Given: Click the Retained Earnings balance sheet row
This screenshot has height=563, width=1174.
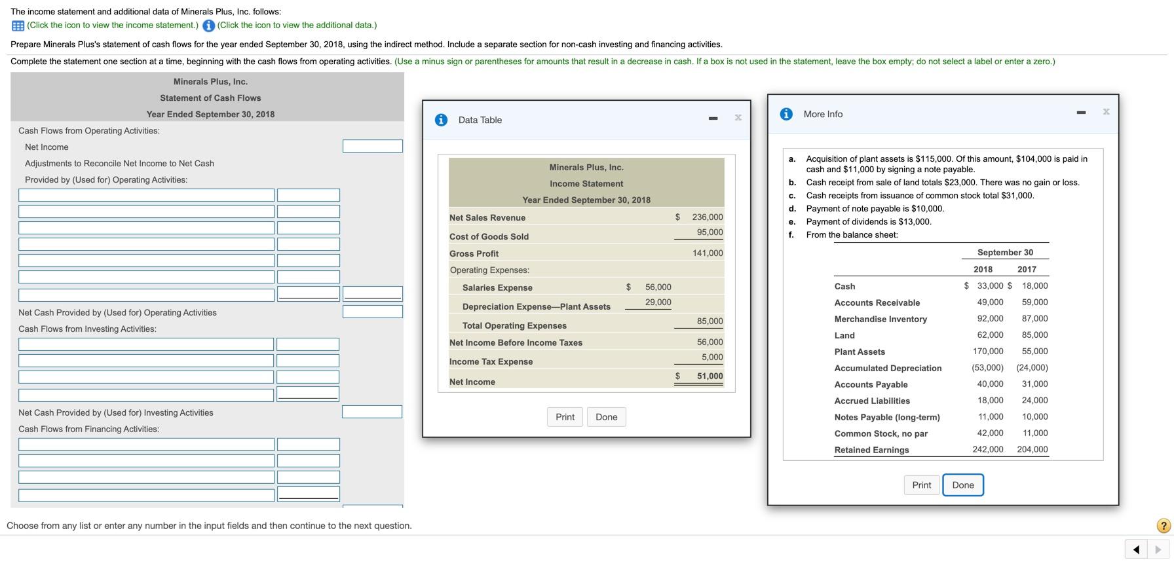Looking at the screenshot, I should [941, 450].
